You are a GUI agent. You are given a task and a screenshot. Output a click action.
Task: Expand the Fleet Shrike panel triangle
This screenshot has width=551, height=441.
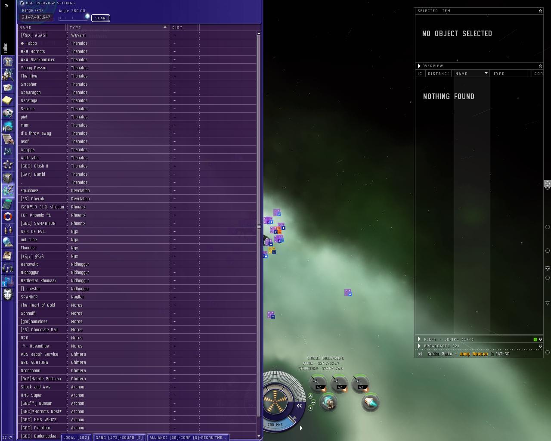tap(419, 339)
